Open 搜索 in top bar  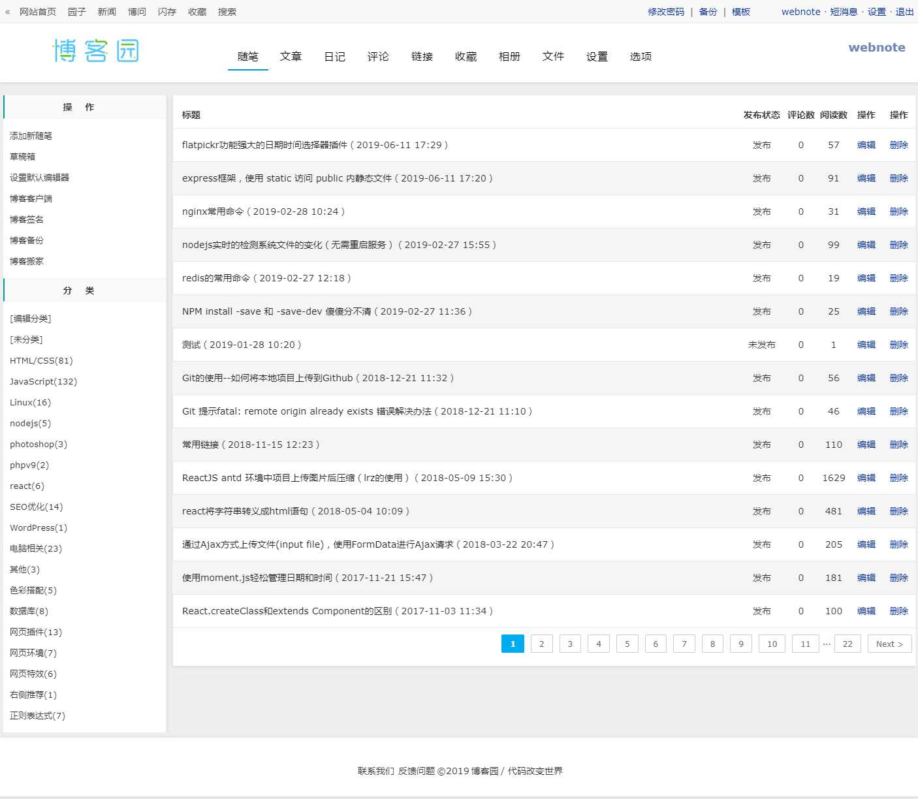(x=227, y=12)
